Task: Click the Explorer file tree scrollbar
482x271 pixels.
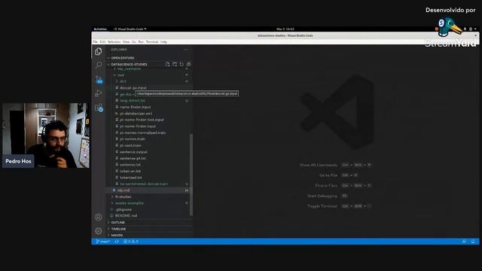Action: click(x=191, y=175)
